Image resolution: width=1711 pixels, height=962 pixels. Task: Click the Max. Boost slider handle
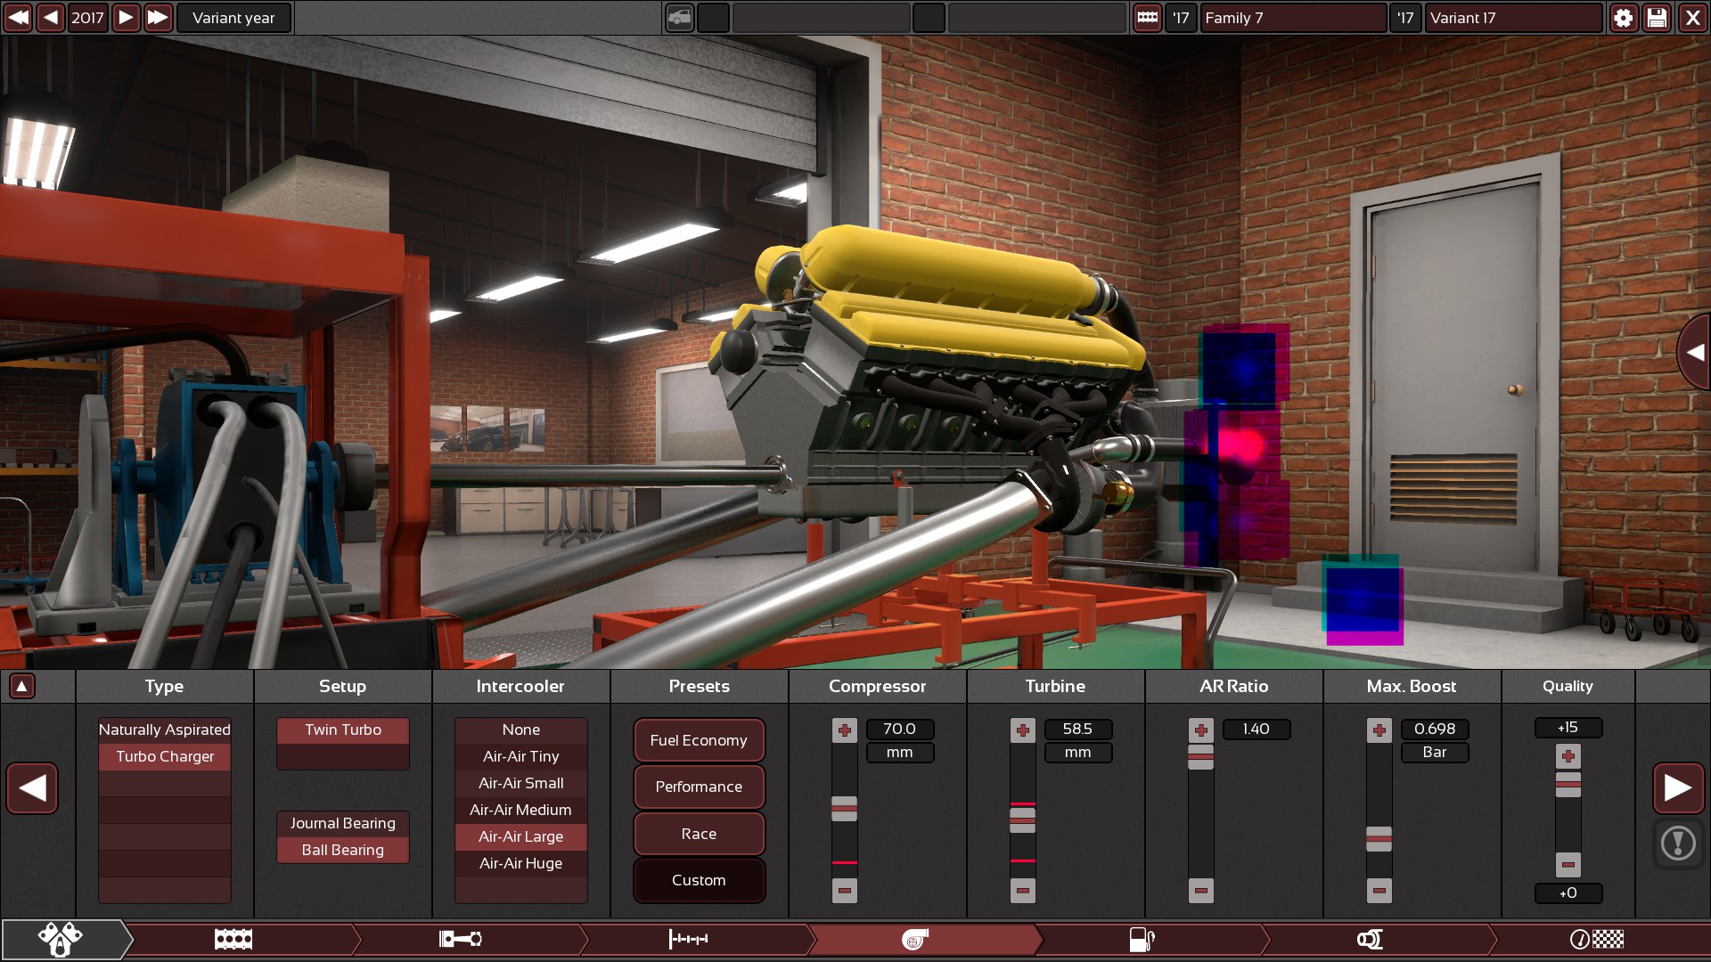[1379, 839]
